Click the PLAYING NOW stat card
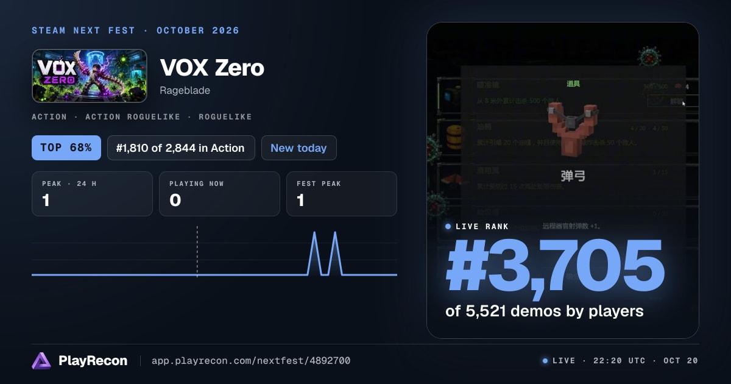This screenshot has width=731, height=384. 219,194
